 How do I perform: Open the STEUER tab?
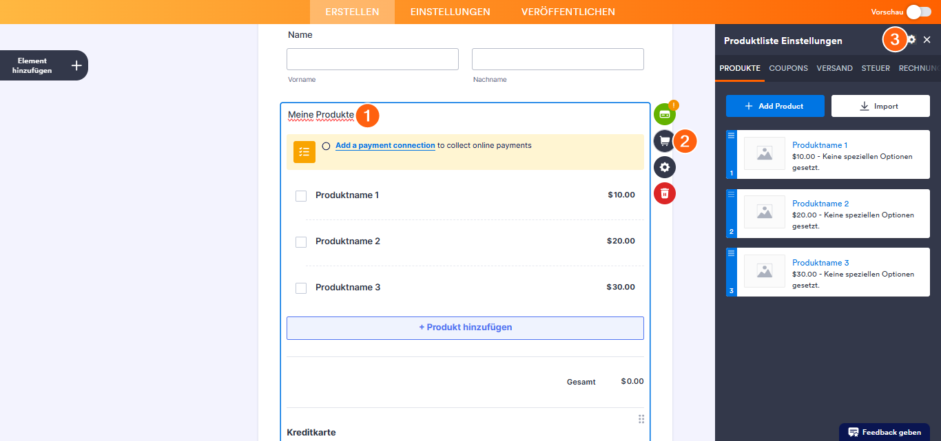[875, 68]
